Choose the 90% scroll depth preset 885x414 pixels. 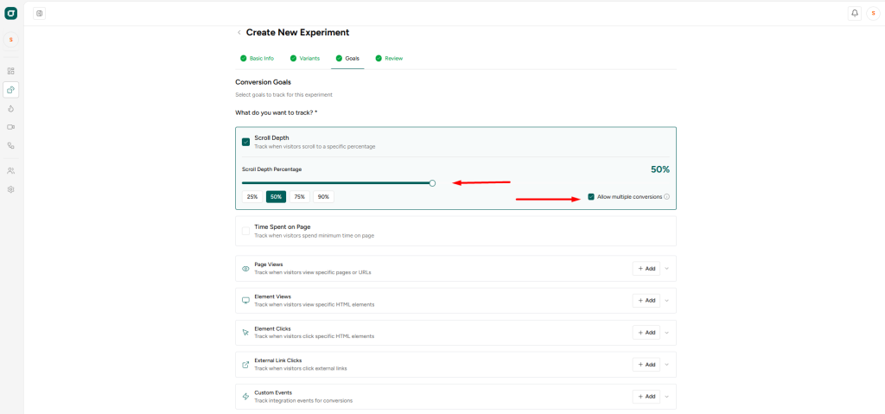(323, 197)
